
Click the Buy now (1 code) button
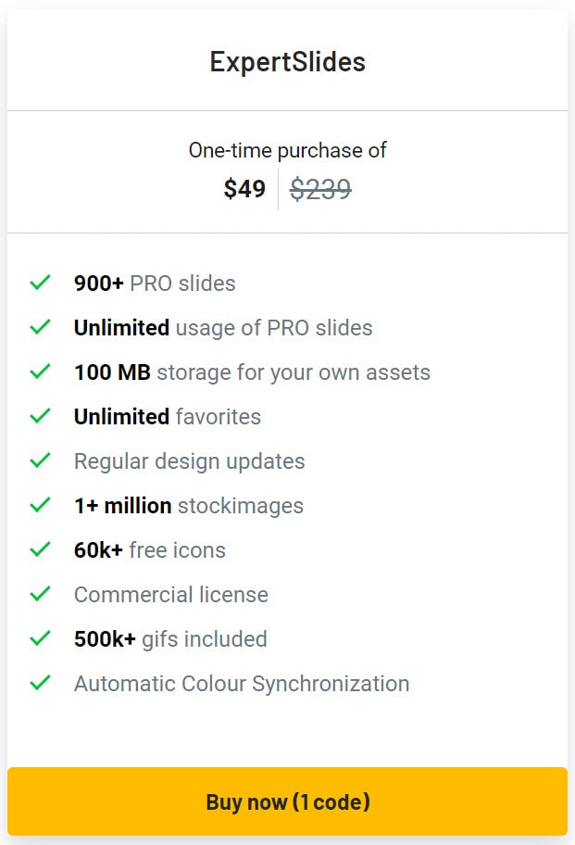[x=287, y=802]
